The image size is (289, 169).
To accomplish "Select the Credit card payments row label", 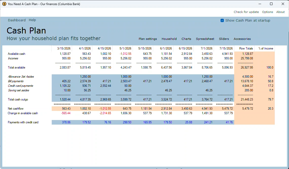I will coord(20,86).
